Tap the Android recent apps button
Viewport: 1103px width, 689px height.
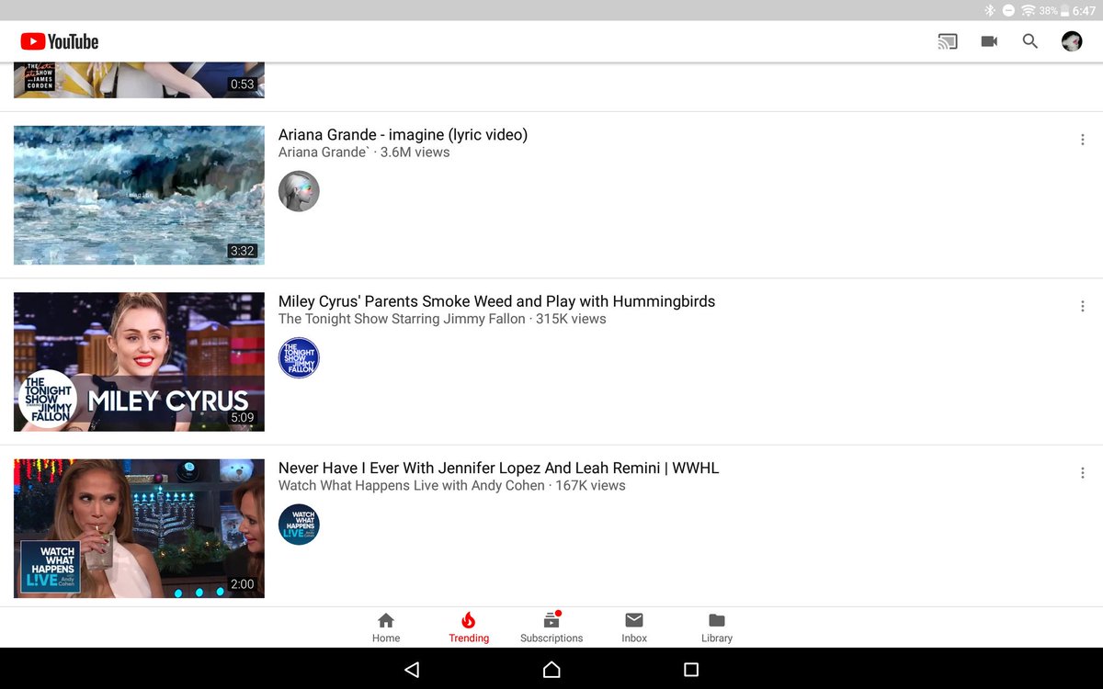click(x=691, y=670)
